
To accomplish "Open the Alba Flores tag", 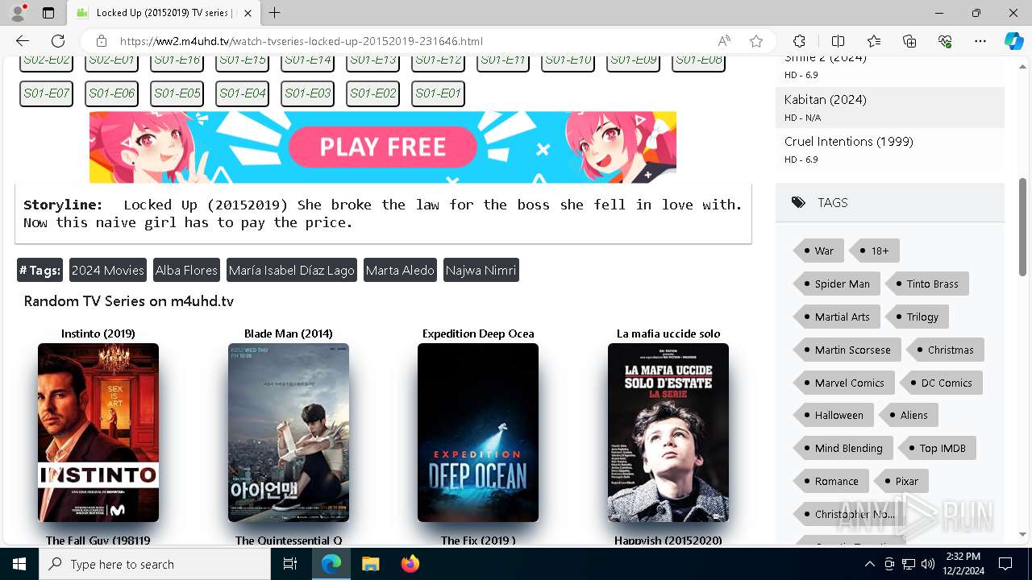I will coord(186,271).
